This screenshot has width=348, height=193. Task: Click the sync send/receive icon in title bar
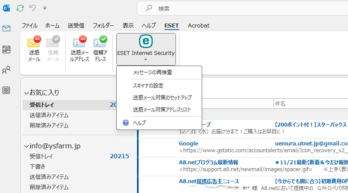(x=20, y=8)
